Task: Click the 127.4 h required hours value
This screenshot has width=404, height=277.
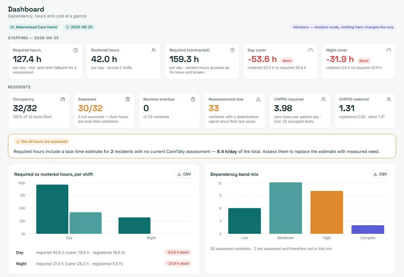Action: click(x=27, y=59)
